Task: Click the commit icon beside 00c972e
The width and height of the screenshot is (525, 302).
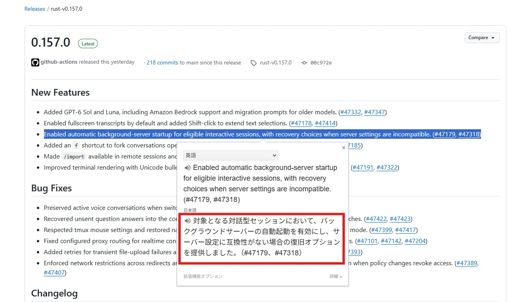Action: pyautogui.click(x=304, y=63)
